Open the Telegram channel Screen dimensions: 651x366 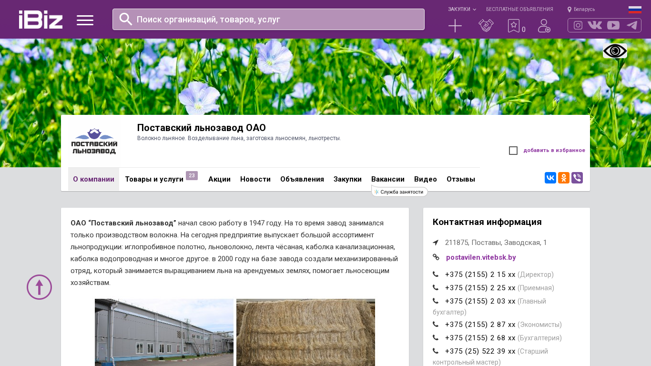coord(632,25)
